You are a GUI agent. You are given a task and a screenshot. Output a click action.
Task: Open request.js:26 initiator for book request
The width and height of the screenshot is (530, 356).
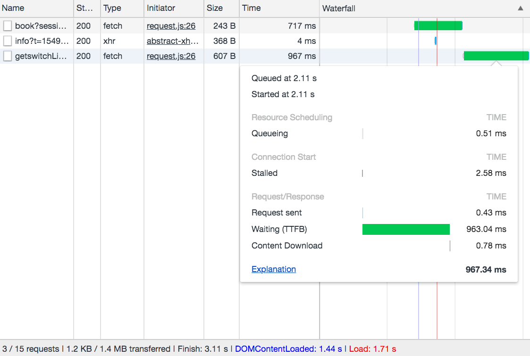click(171, 25)
